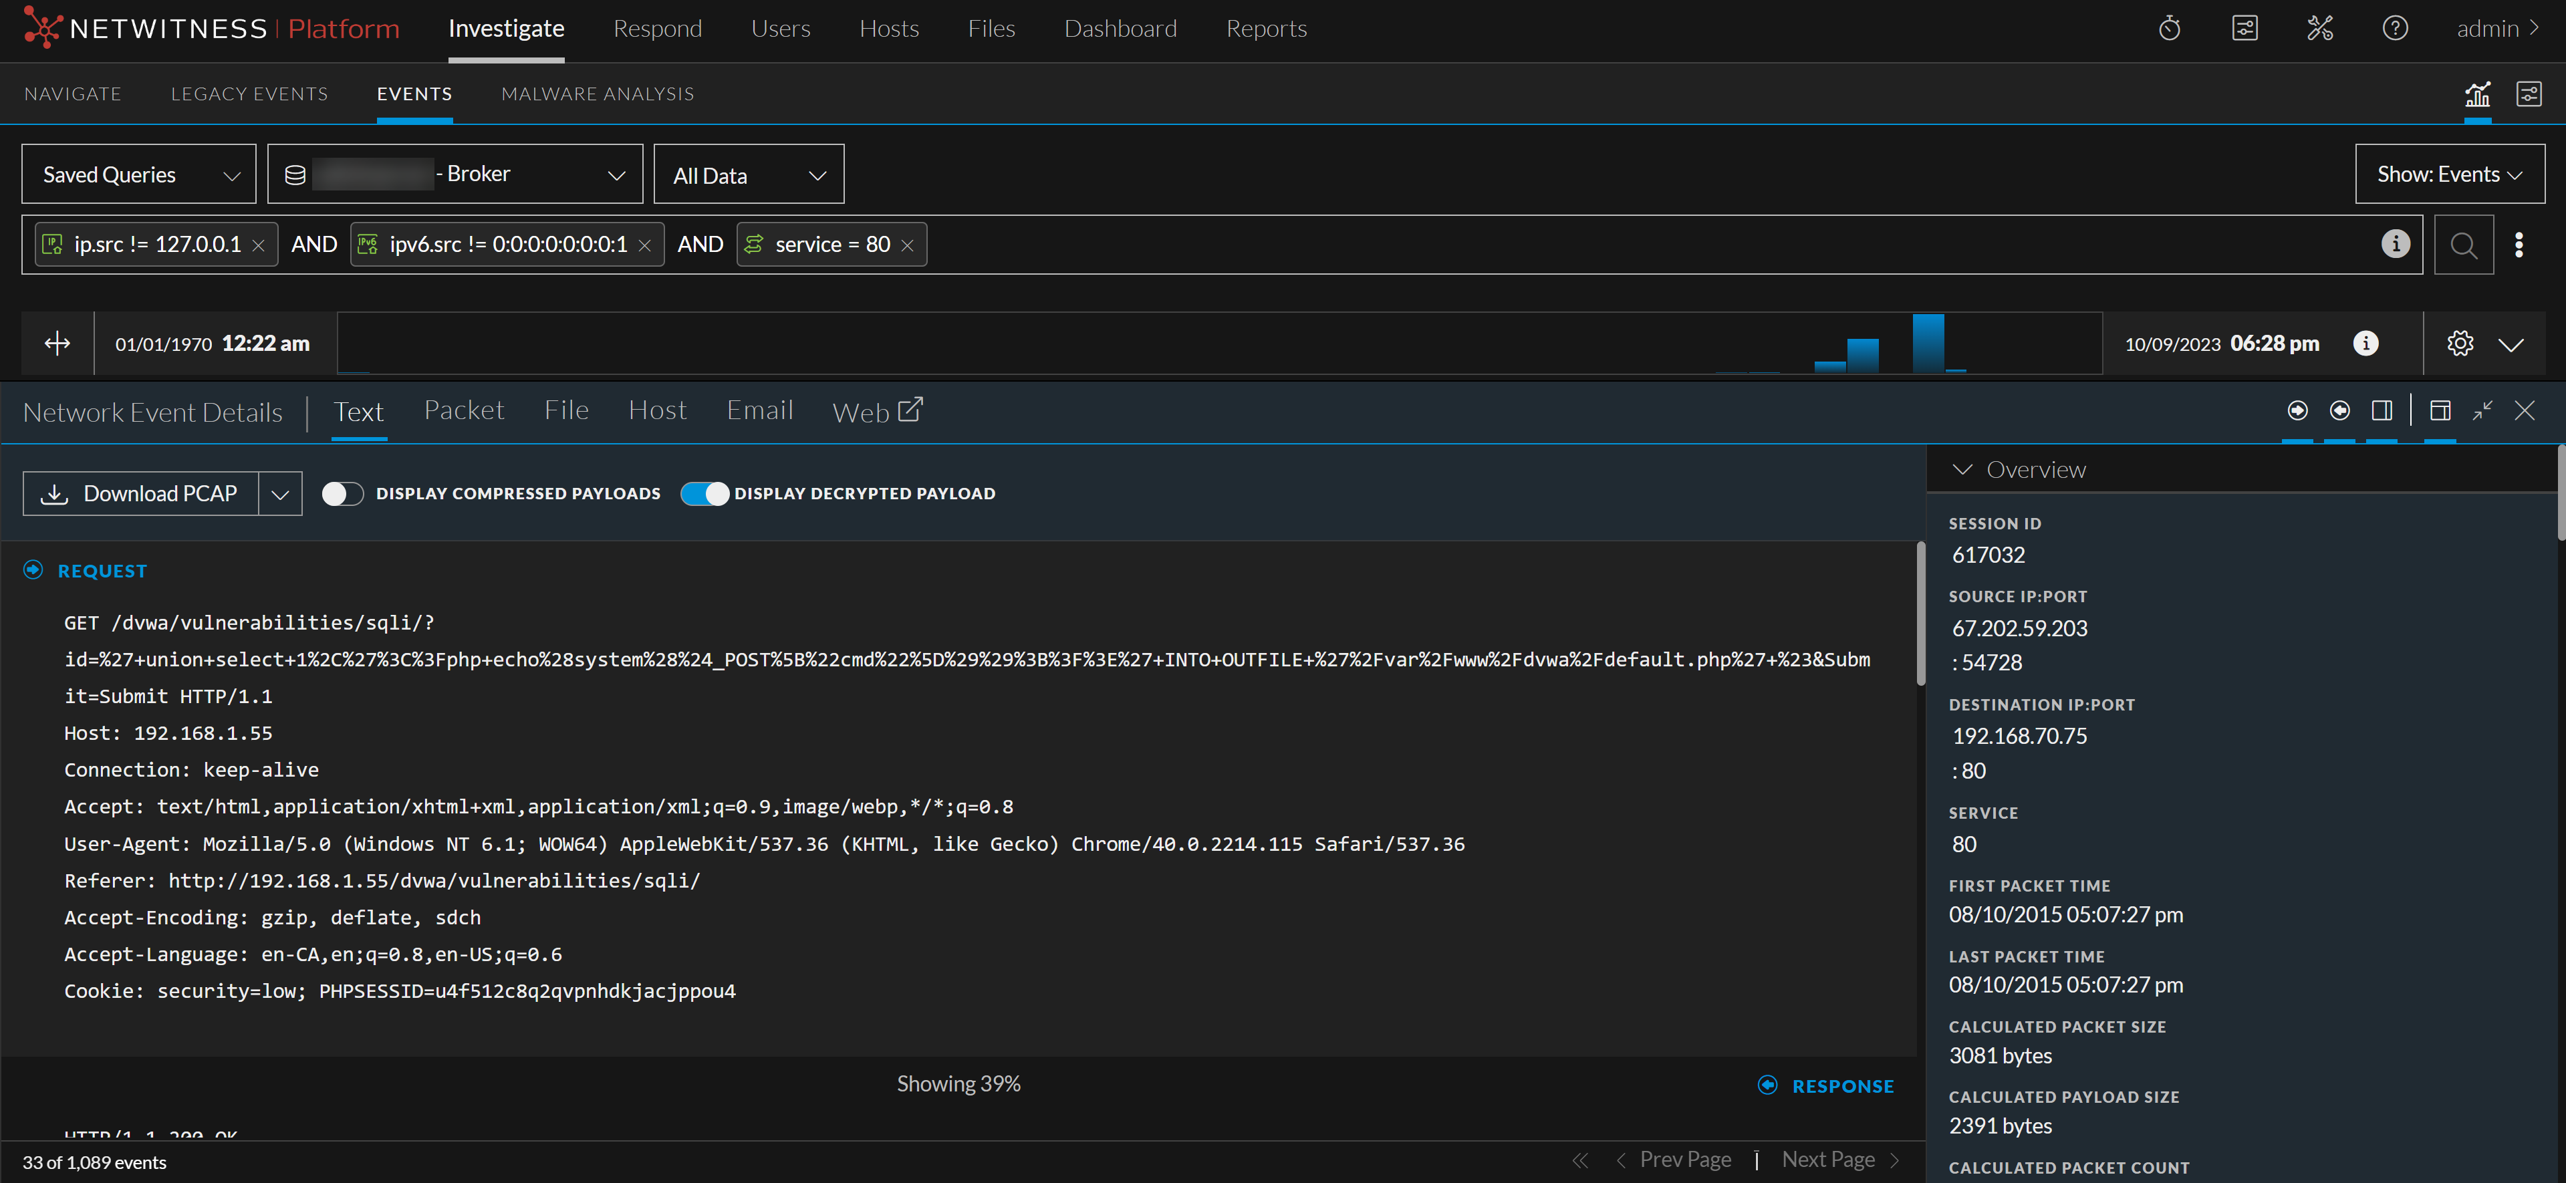2566x1183 pixels.
Task: Expand the All Data time range dropdown
Action: 748,175
